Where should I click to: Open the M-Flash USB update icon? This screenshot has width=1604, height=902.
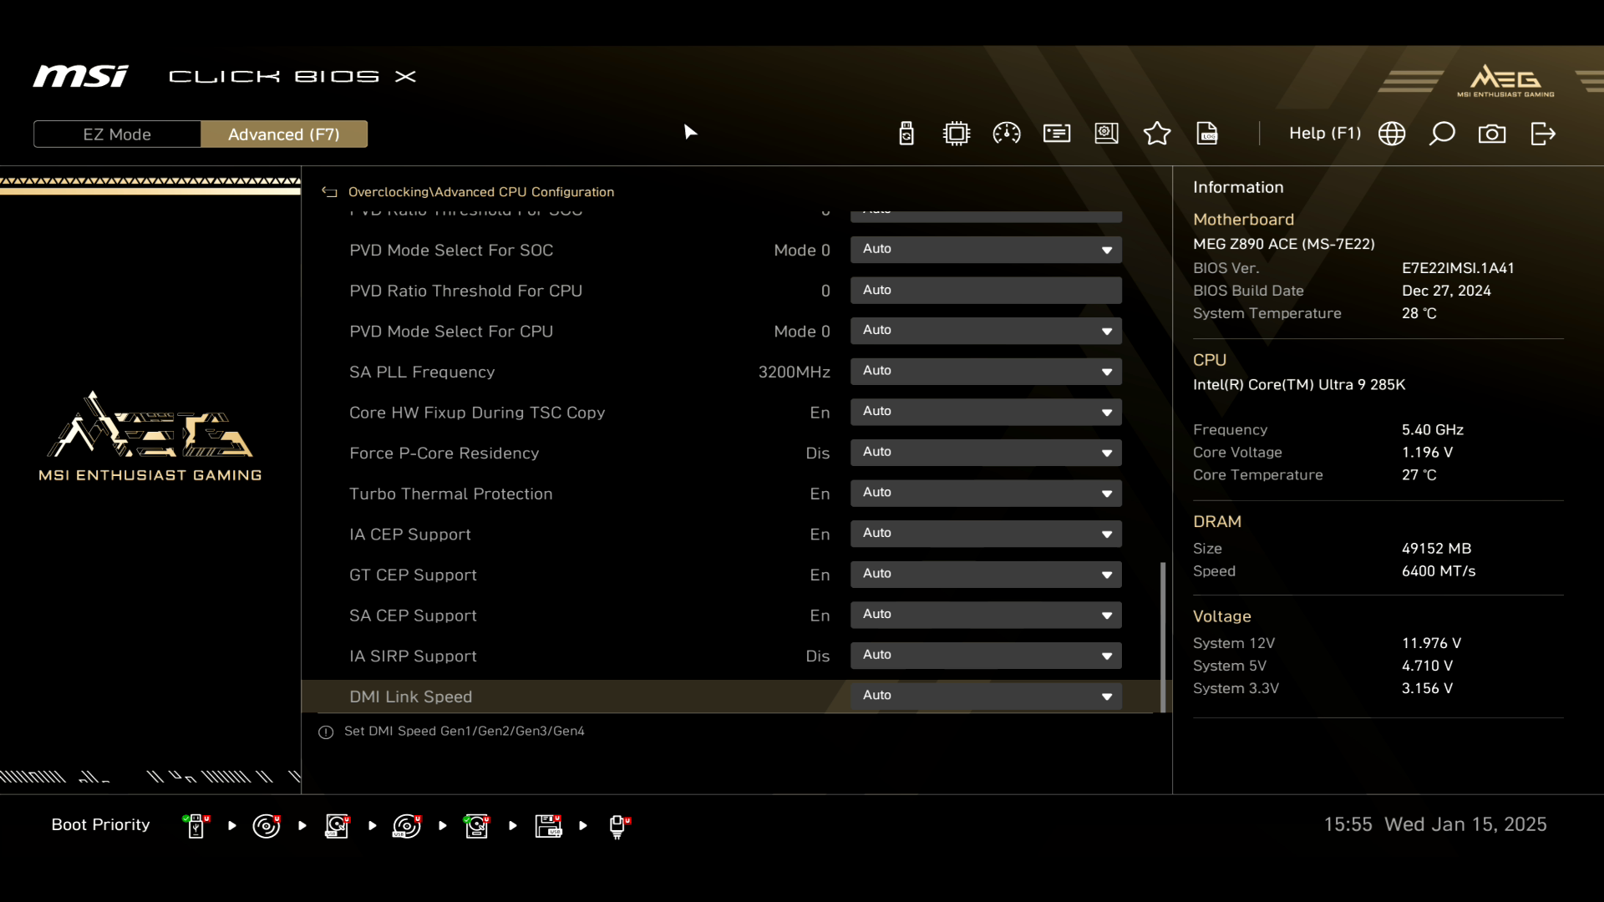click(906, 134)
